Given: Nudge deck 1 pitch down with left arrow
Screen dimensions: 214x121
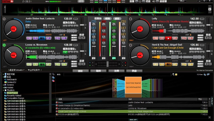Looking at the screenshot, I should click(x=80, y=38).
